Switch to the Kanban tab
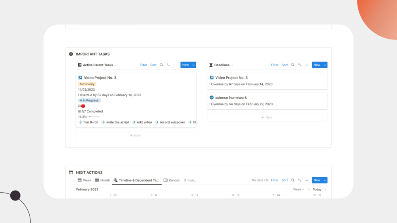Screen dimensions: 397x223 coord(172,180)
